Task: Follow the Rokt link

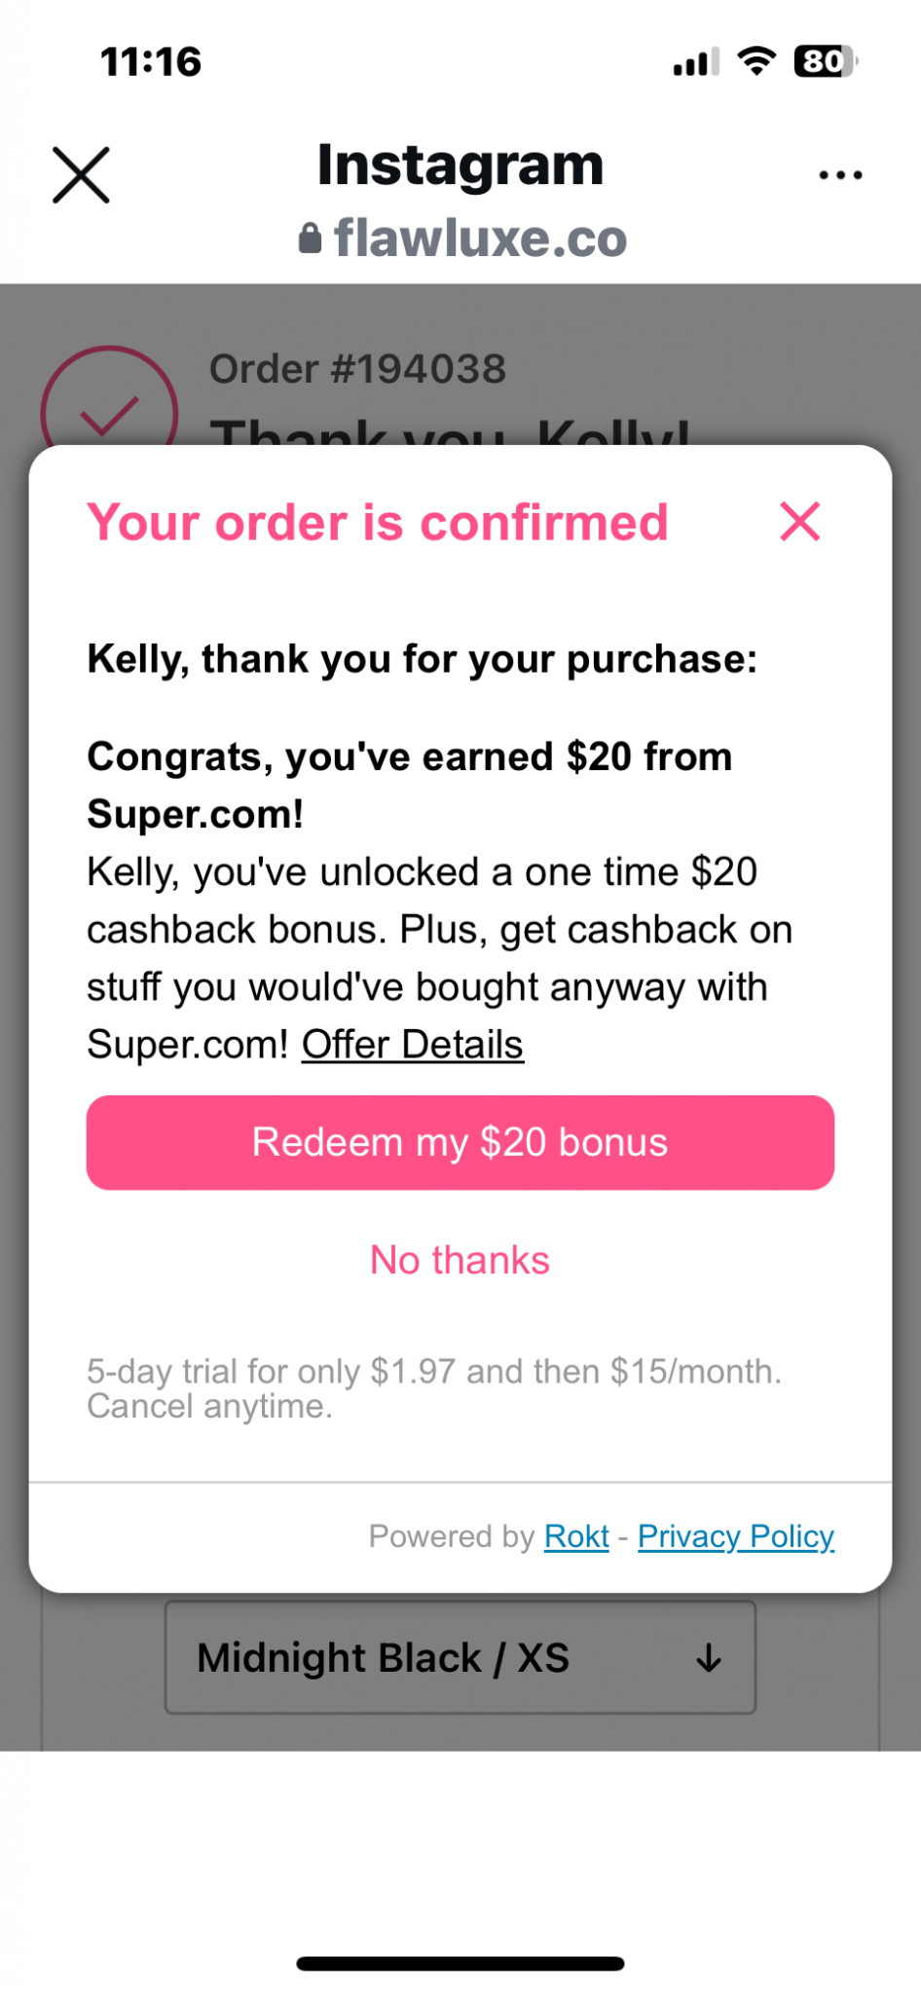Action: (576, 1536)
